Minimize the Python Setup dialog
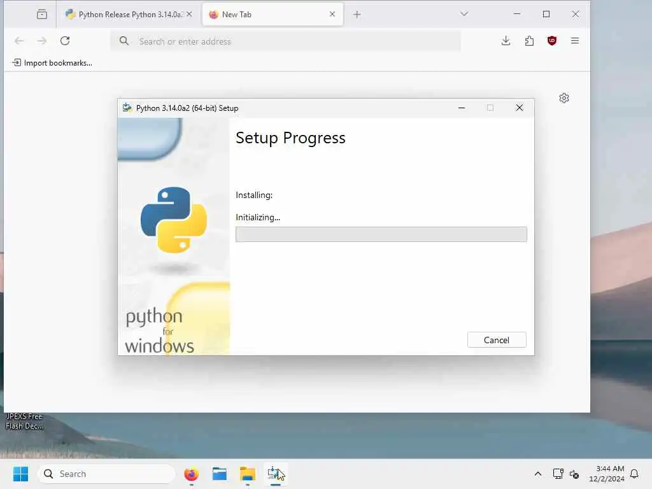The height and width of the screenshot is (489, 652). tap(462, 108)
